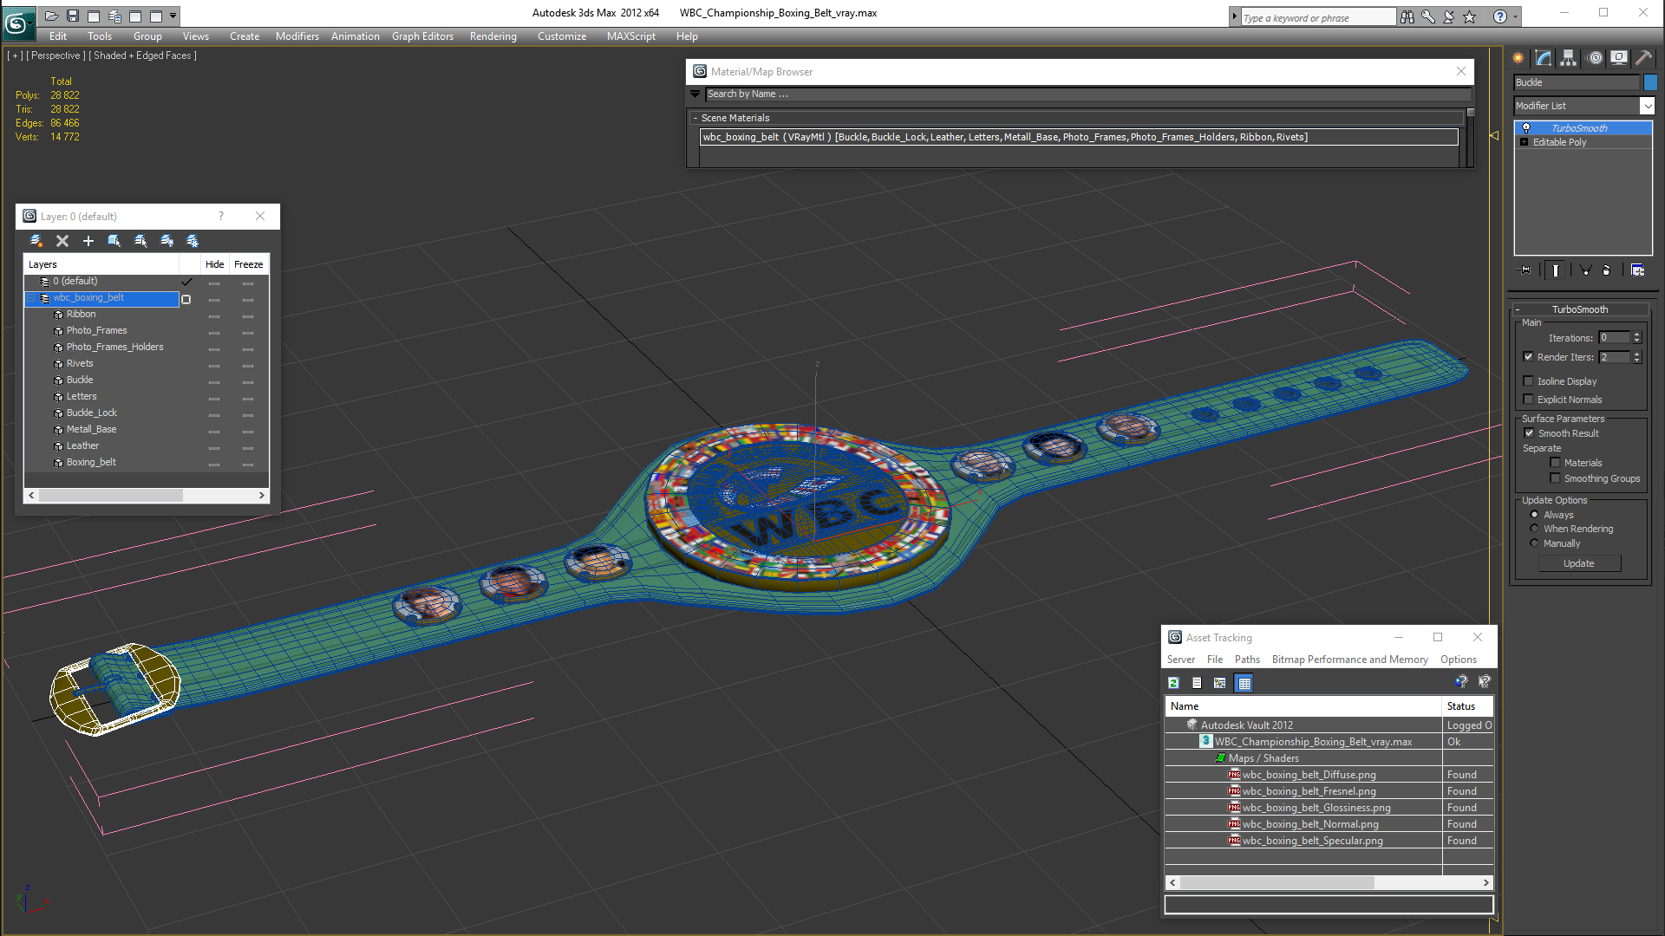Screen dimensions: 1665x936
Task: Open the Material/Map Browser options arrow
Action: pyautogui.click(x=695, y=94)
